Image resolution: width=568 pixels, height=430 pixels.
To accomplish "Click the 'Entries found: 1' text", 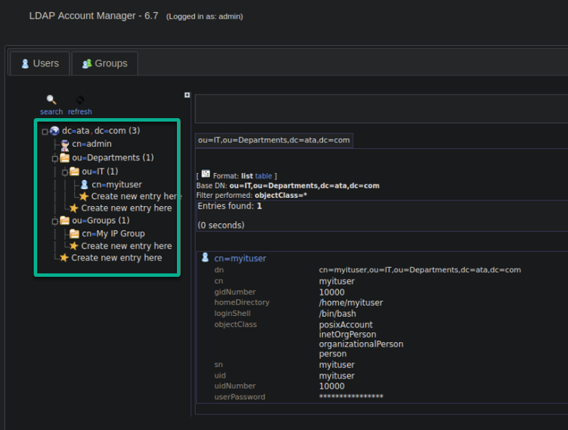I will (230, 206).
